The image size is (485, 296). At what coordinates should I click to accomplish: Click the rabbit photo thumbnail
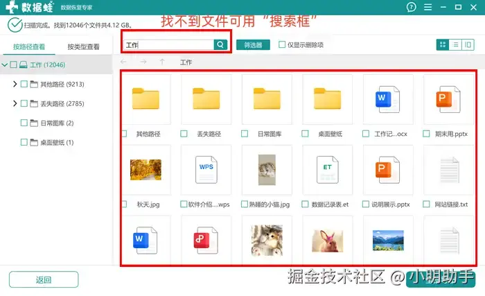pos(327,241)
